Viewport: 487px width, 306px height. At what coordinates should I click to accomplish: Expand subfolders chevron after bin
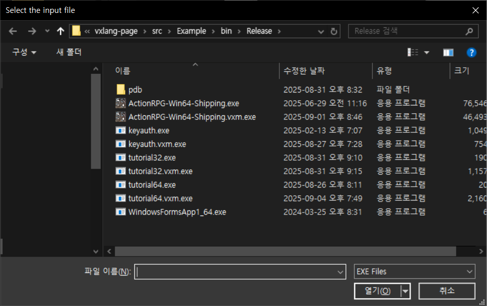[x=239, y=32]
